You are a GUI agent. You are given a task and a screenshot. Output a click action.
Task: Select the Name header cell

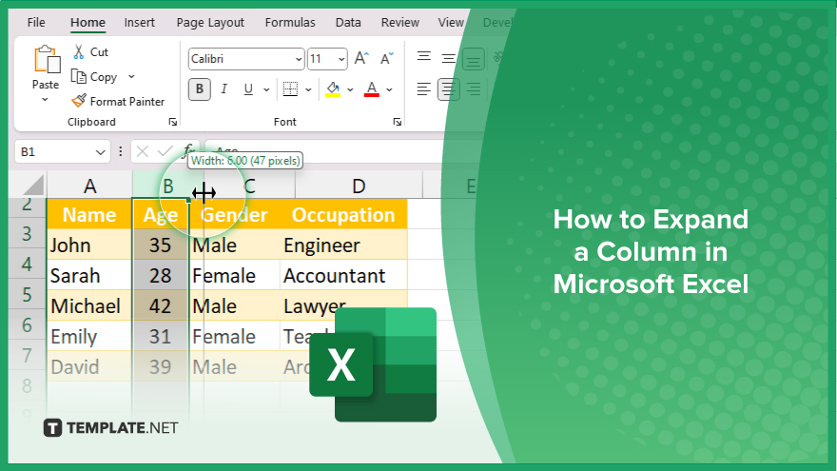click(89, 215)
